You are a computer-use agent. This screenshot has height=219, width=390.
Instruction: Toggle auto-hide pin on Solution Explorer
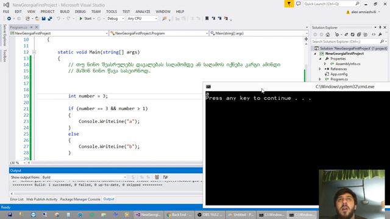coord(380,27)
